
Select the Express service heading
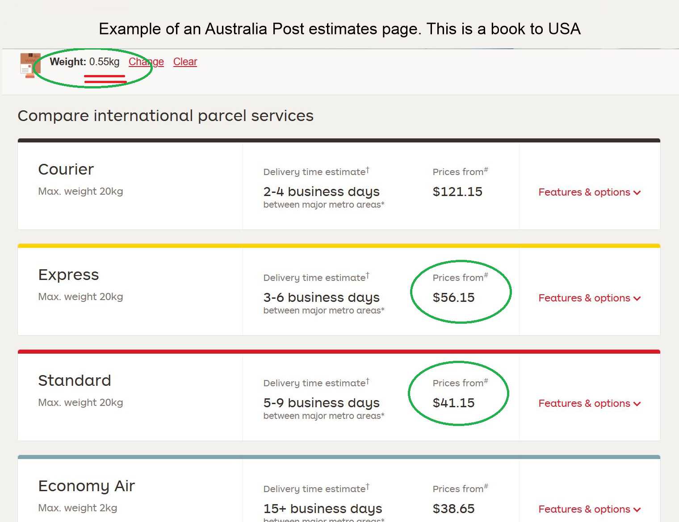tap(68, 275)
